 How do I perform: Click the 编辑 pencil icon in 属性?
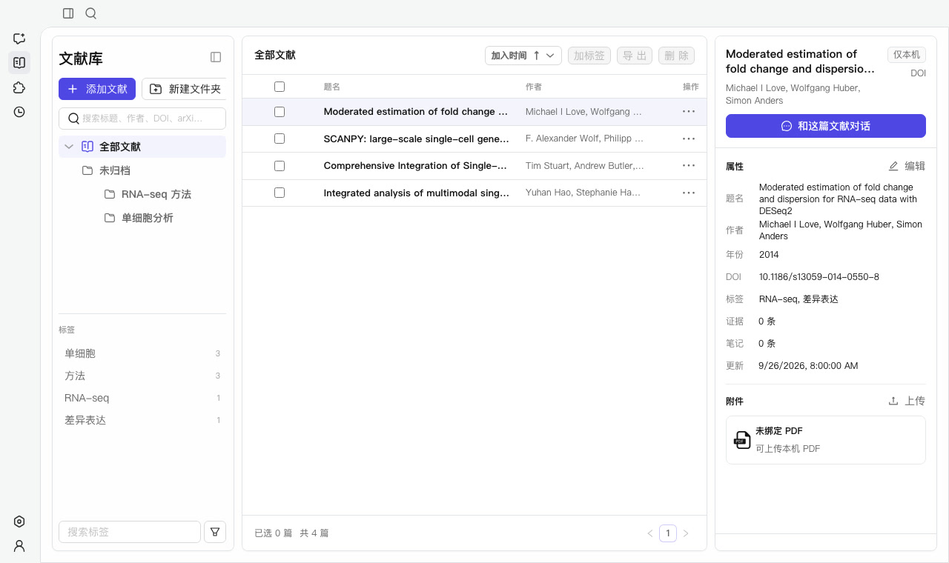[x=893, y=166]
